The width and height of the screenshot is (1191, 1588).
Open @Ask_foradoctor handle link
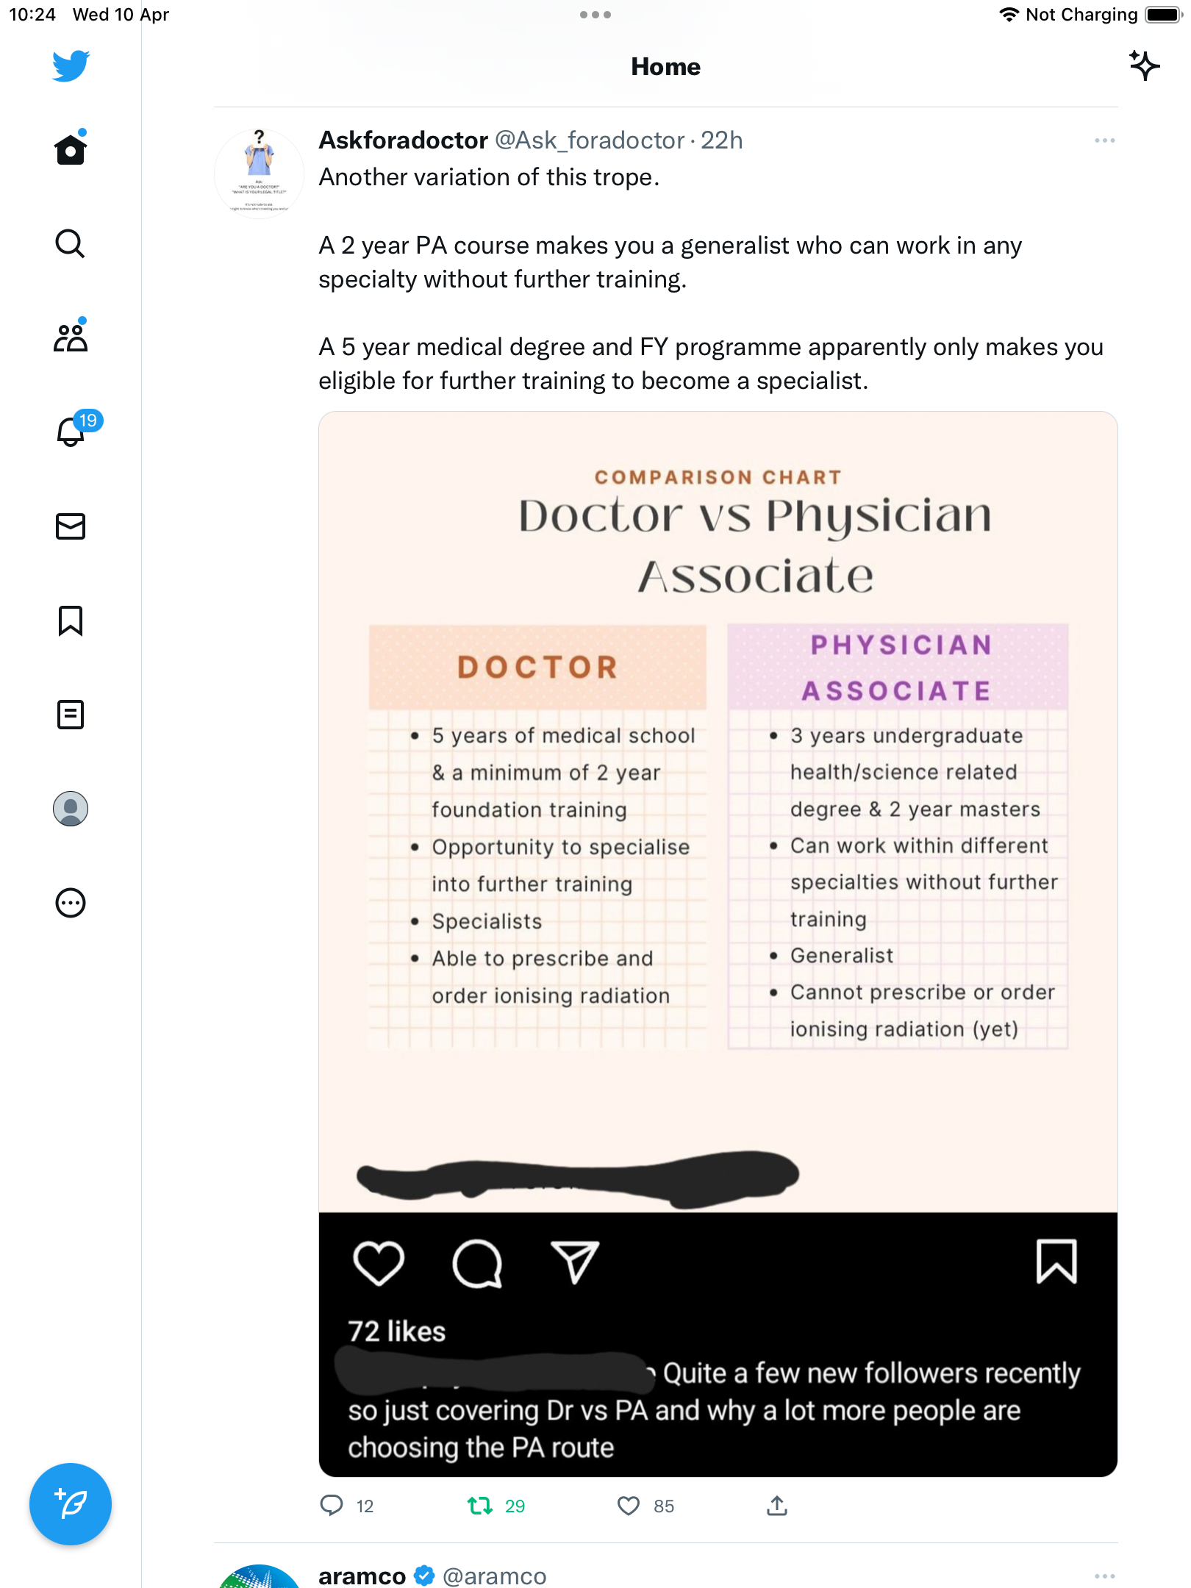point(590,140)
